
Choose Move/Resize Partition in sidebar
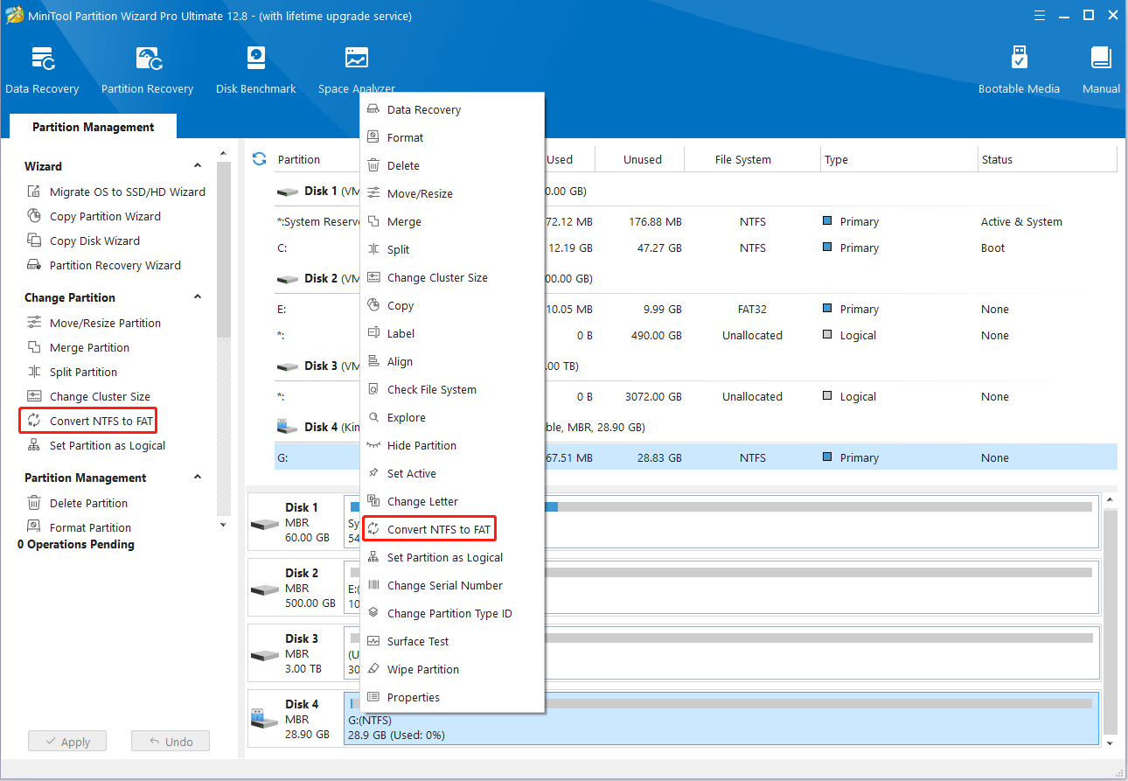pyautogui.click(x=94, y=323)
